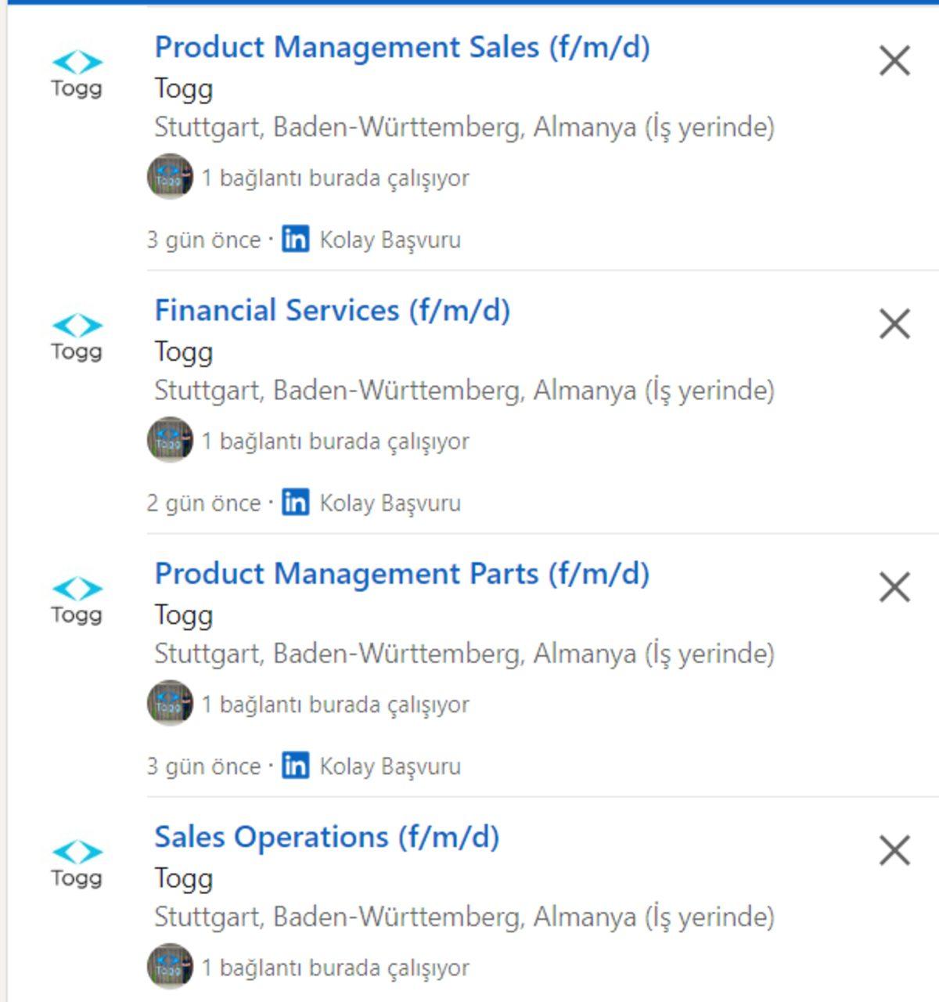This screenshot has width=939, height=1002.
Task: Open the Financial Services (f/m/d) job
Action: coord(332,310)
